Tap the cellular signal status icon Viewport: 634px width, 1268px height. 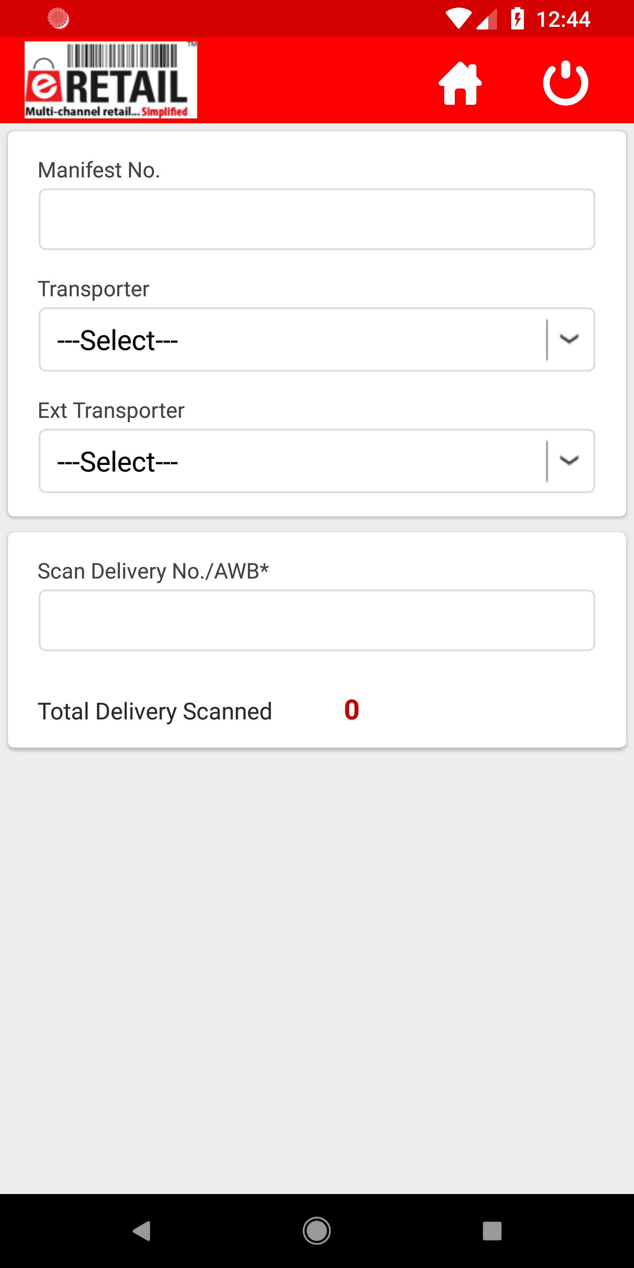point(487,19)
